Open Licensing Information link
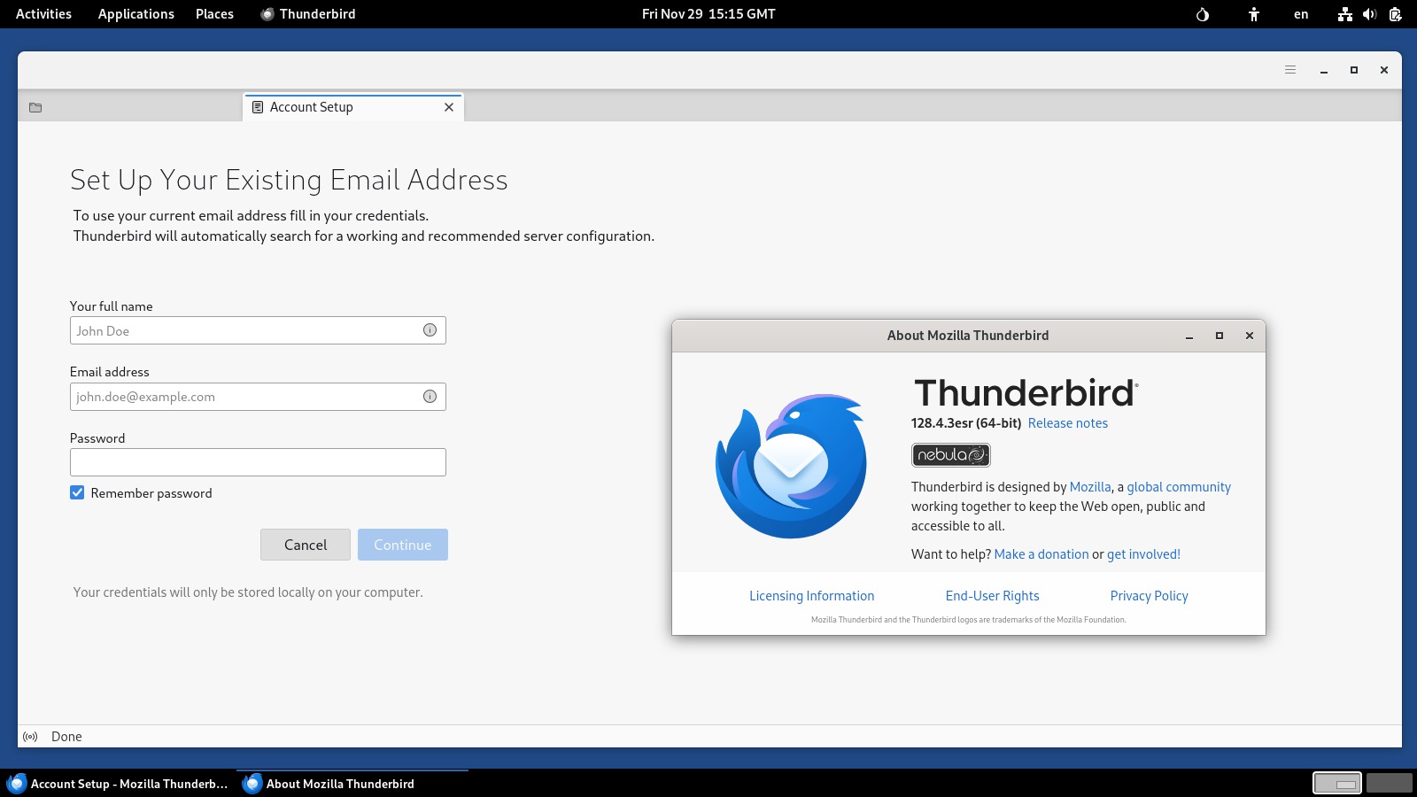Viewport: 1417px width, 797px height. tap(812, 596)
